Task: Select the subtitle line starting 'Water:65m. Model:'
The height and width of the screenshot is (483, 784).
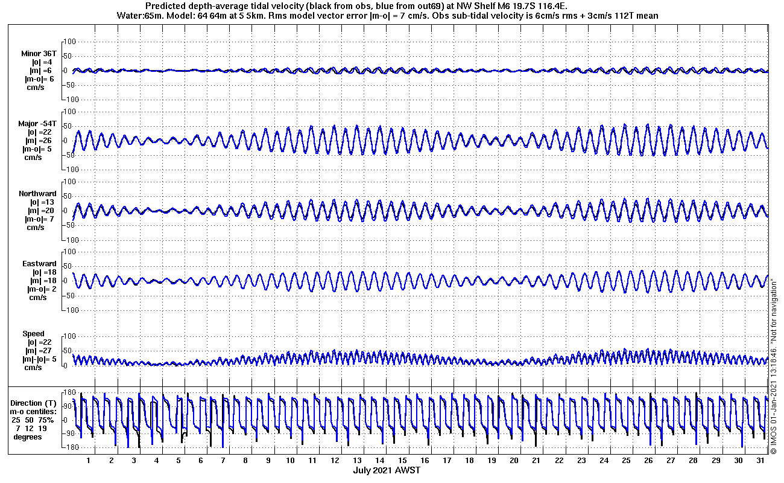Action: [x=387, y=16]
